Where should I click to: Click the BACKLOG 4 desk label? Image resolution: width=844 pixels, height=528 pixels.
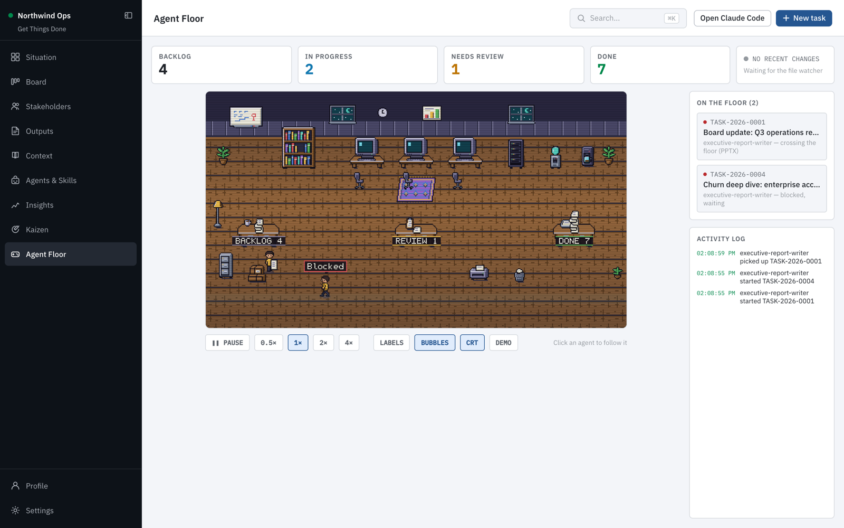tap(258, 241)
